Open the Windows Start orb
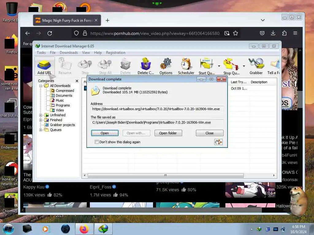Image resolution: width=314 pixels, height=235 pixels. 8,229
